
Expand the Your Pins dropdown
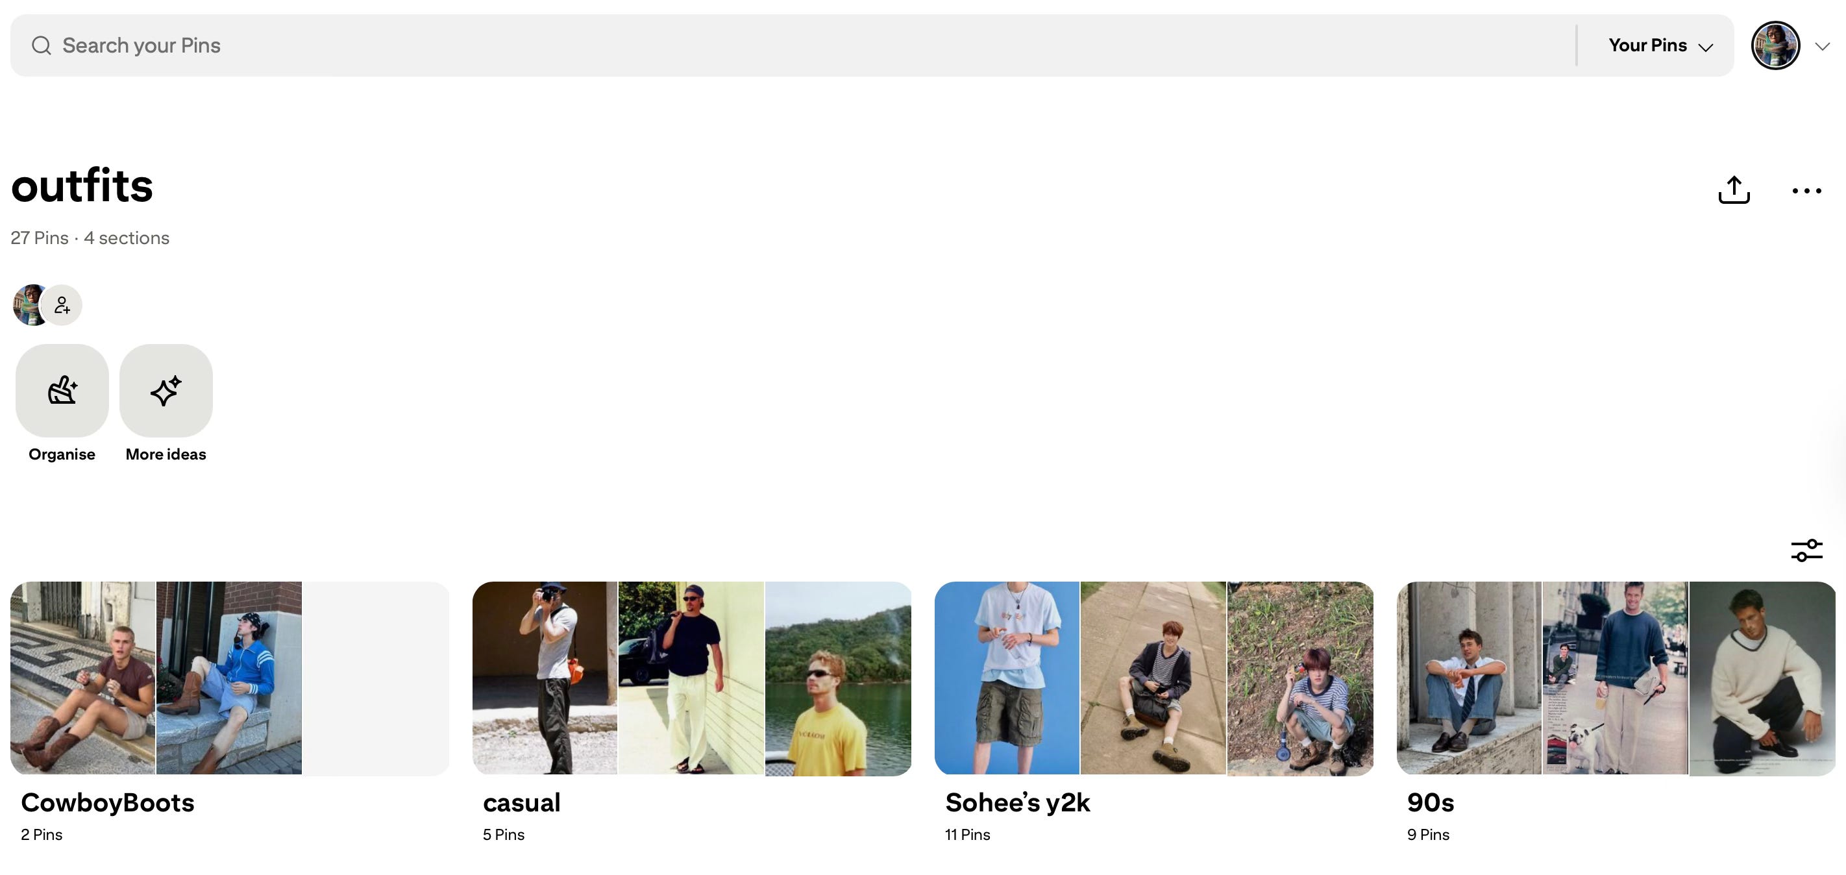point(1660,46)
